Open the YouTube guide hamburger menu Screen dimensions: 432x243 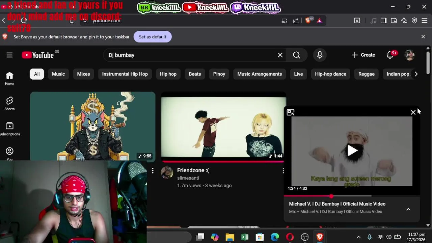click(9, 55)
